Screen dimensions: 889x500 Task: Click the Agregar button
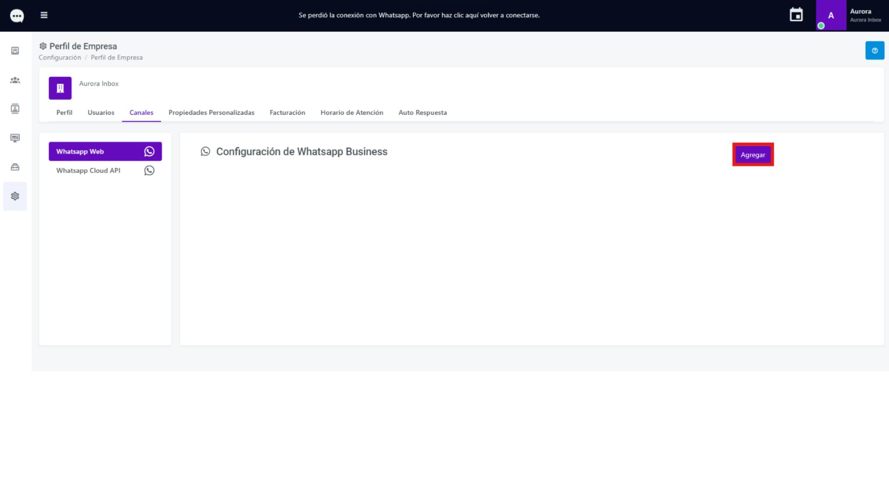pos(753,155)
